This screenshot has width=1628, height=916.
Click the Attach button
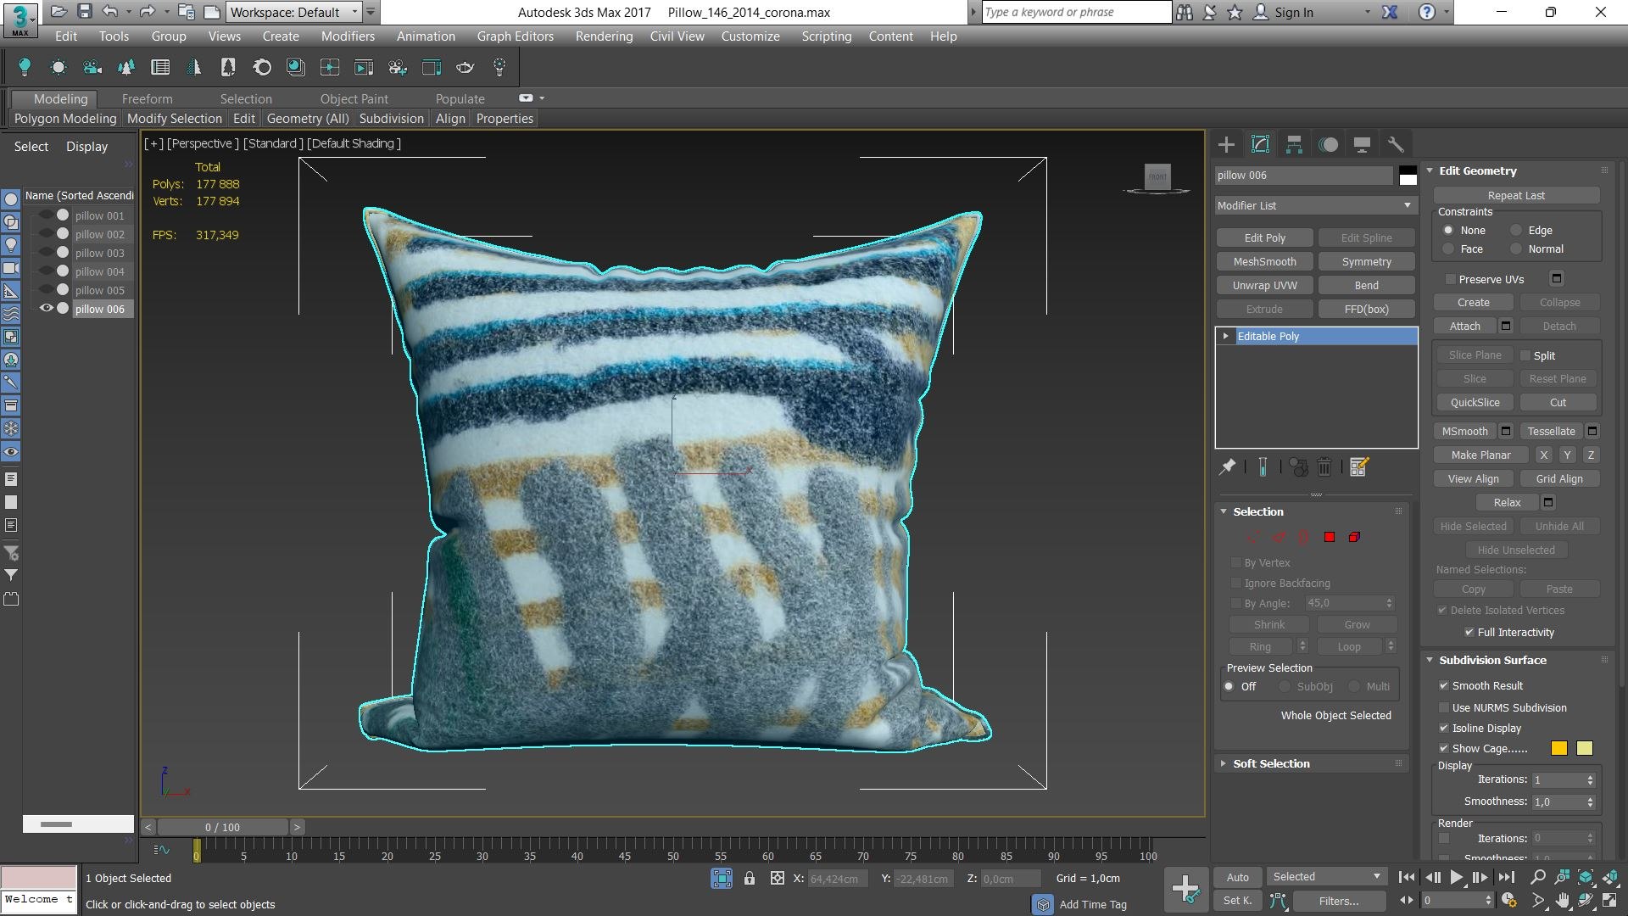(x=1464, y=327)
